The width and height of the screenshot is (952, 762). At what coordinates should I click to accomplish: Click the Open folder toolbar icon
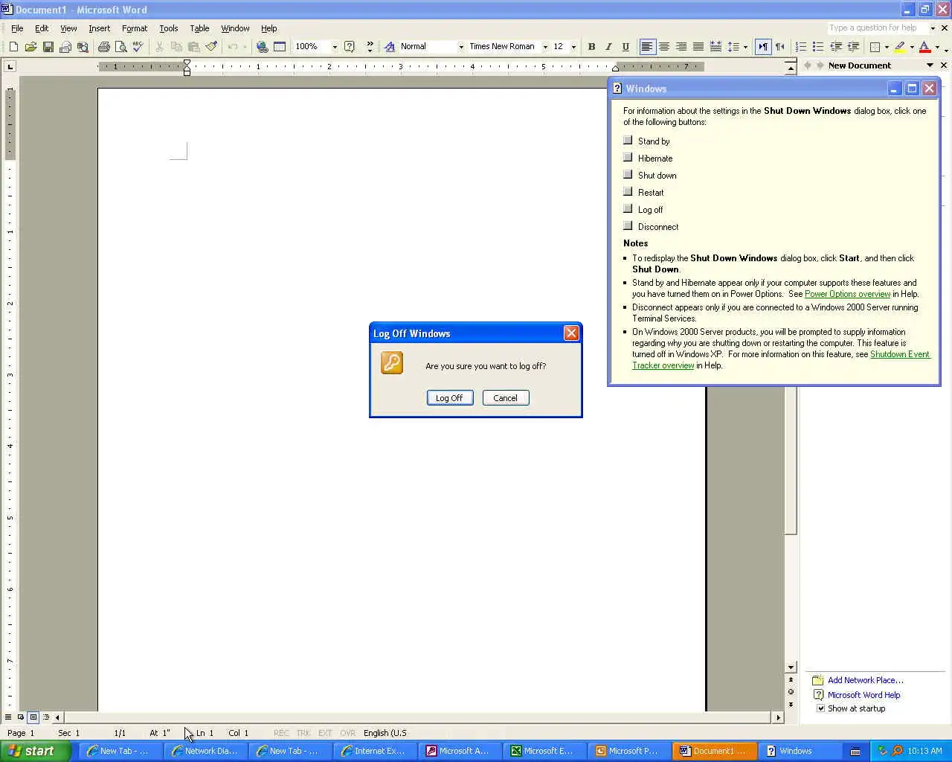click(x=30, y=47)
